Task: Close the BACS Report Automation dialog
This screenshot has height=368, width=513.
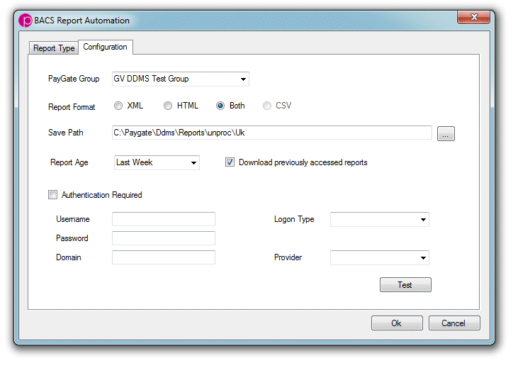Action: (x=473, y=17)
